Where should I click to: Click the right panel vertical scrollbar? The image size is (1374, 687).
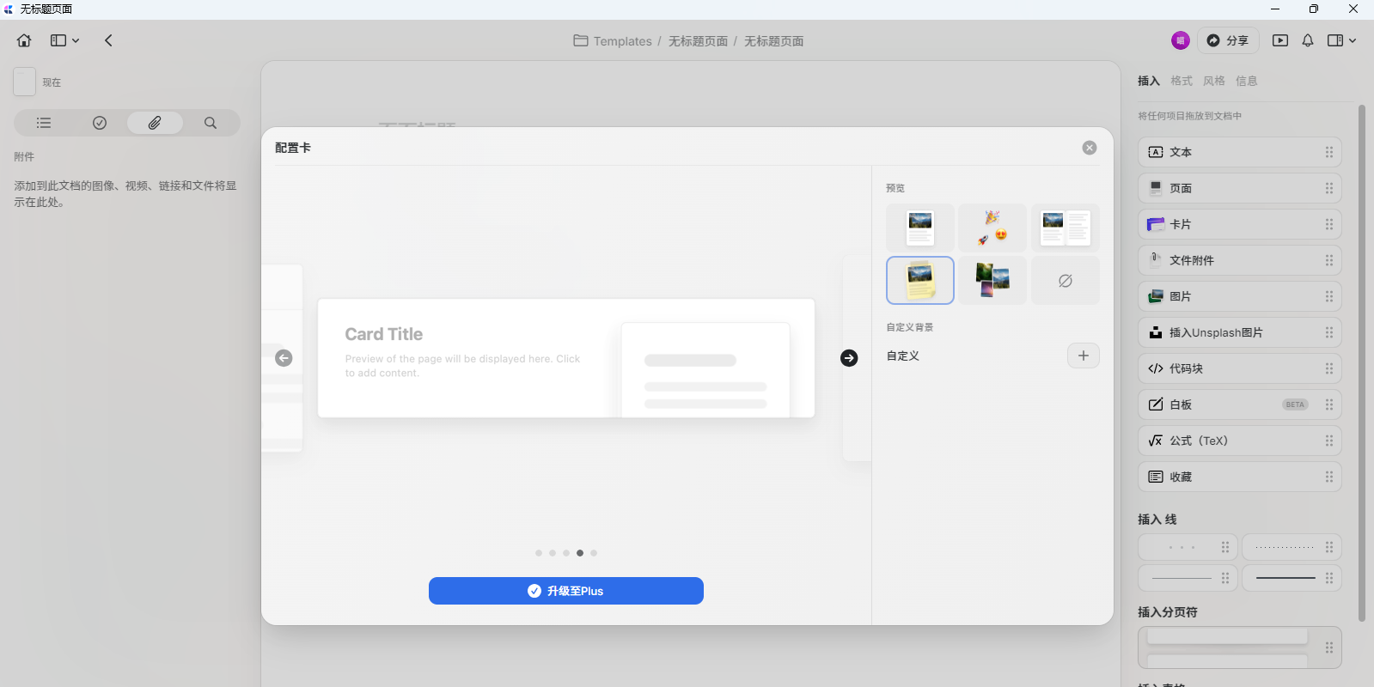[1361, 361]
